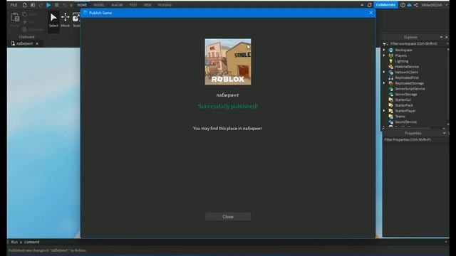Click the StarterPlayer icon
The image size is (456, 256).
point(391,111)
